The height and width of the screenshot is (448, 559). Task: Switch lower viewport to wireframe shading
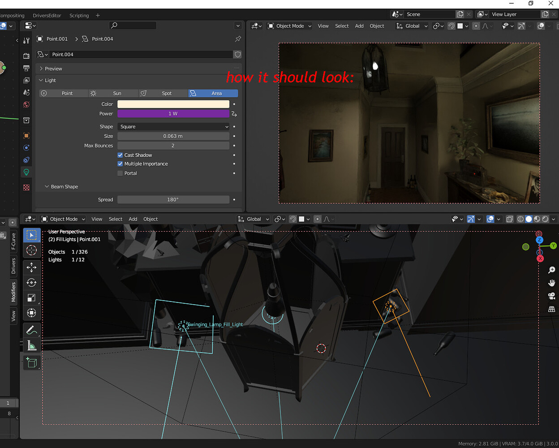point(520,219)
